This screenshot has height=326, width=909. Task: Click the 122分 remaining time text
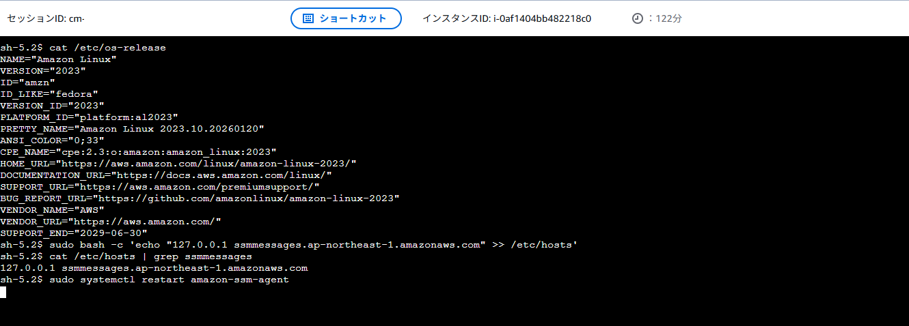coord(668,19)
